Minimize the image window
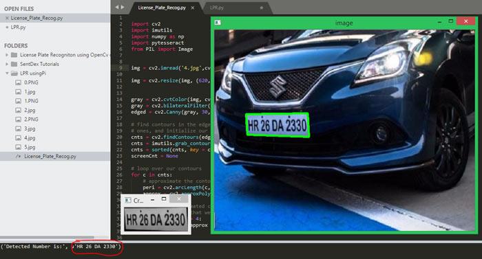Image resolution: width=482 pixels, height=259 pixels. click(439, 21)
